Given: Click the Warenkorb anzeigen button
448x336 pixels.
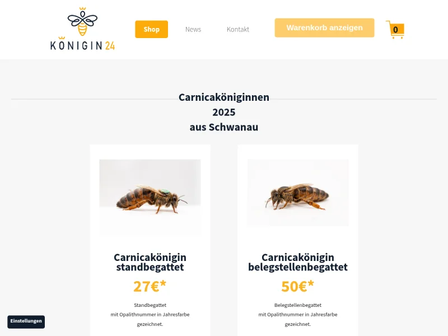Looking at the screenshot, I should point(325,27).
